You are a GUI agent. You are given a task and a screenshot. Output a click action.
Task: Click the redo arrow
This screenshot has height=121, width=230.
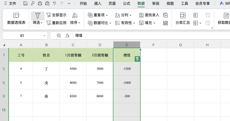click(62, 3)
